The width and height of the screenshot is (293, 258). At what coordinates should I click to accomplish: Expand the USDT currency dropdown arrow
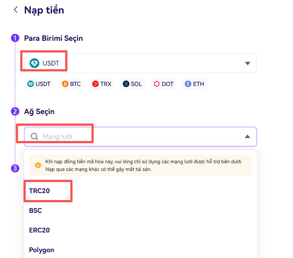point(247,63)
